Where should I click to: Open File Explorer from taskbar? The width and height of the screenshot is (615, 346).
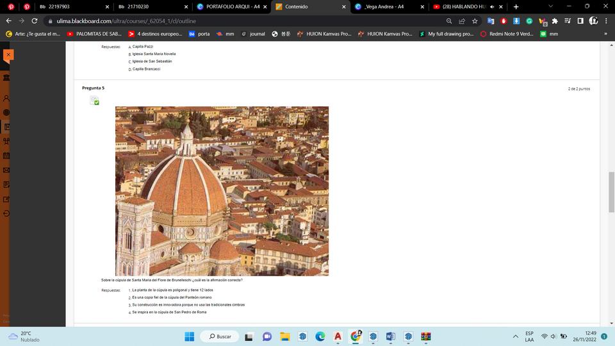[x=284, y=336]
